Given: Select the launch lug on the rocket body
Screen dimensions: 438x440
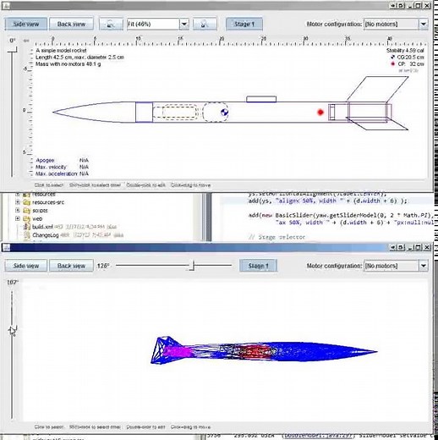Looking at the screenshot, I should (x=261, y=99).
